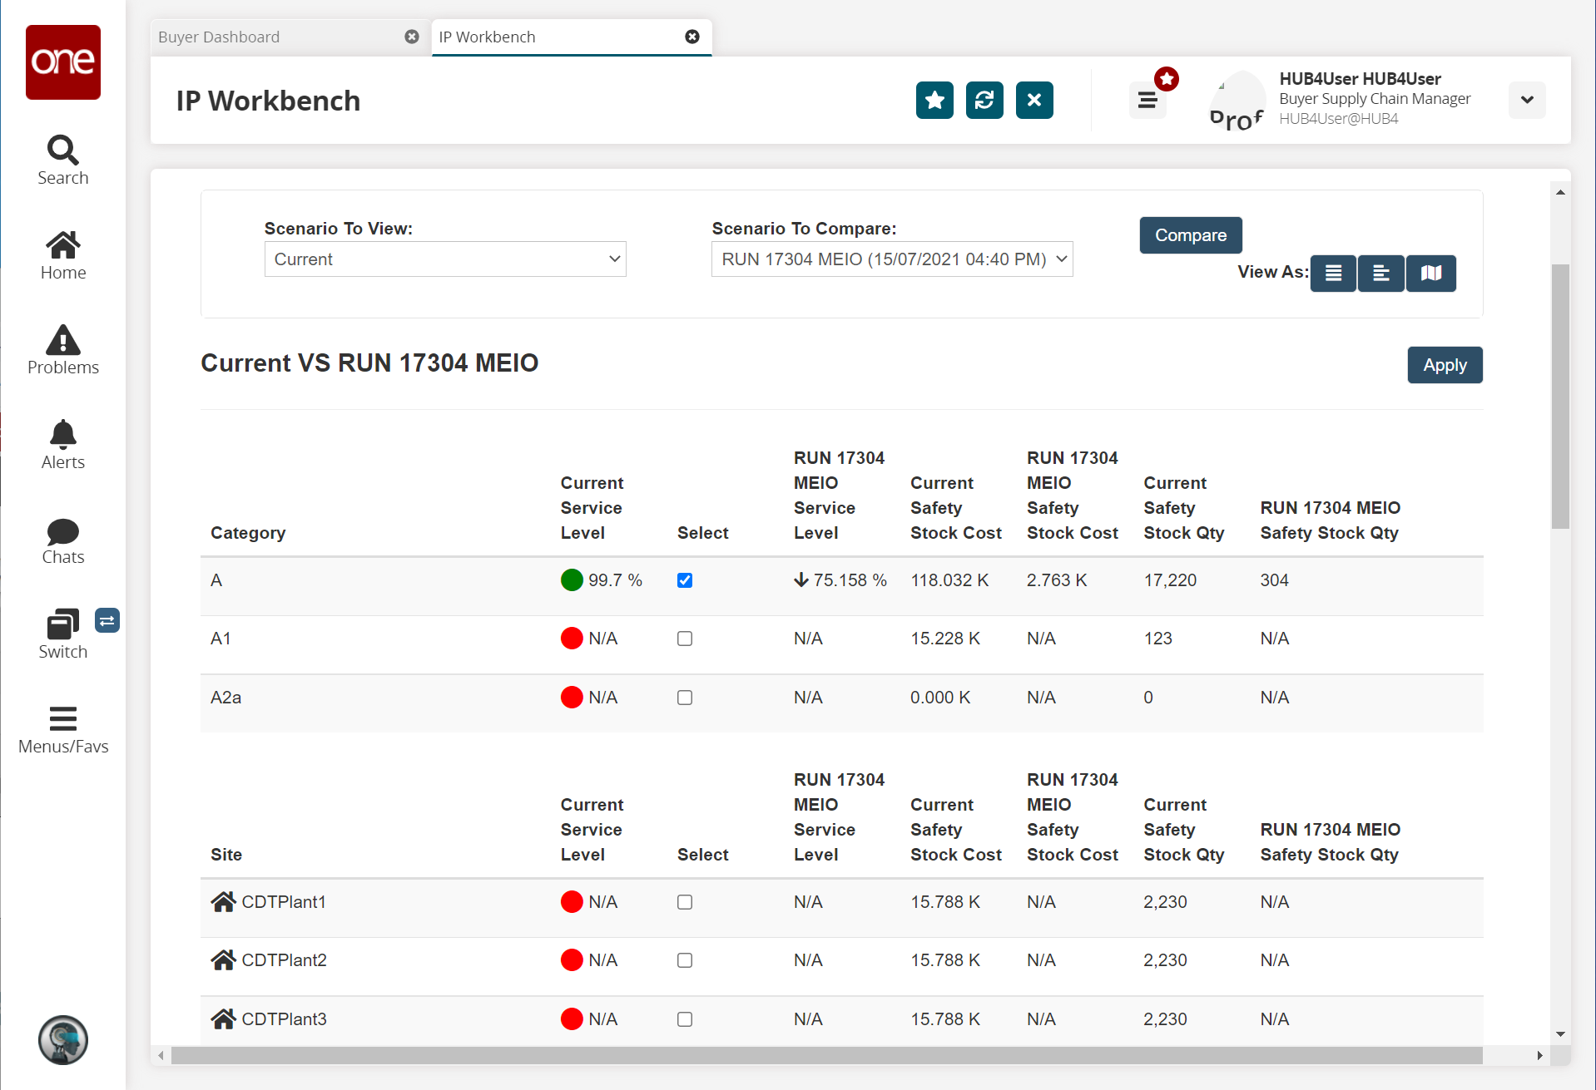
Task: Expand the user profile chevron menu
Action: [1527, 100]
